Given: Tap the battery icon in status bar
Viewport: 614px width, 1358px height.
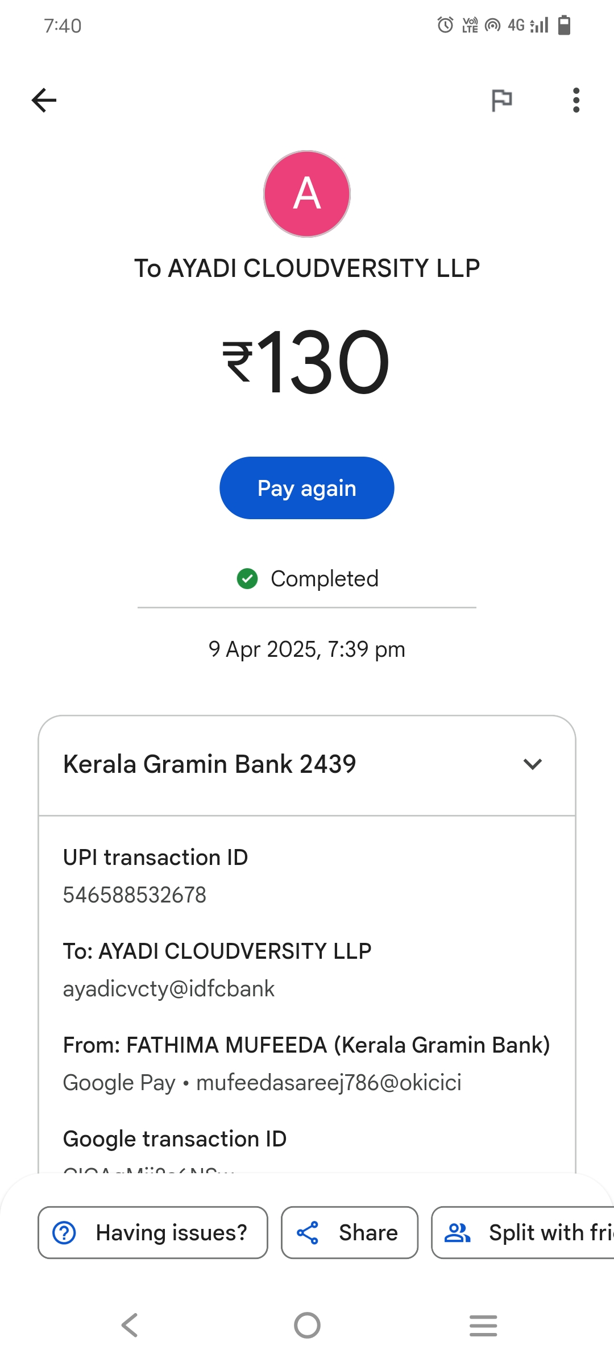Looking at the screenshot, I should click(564, 25).
